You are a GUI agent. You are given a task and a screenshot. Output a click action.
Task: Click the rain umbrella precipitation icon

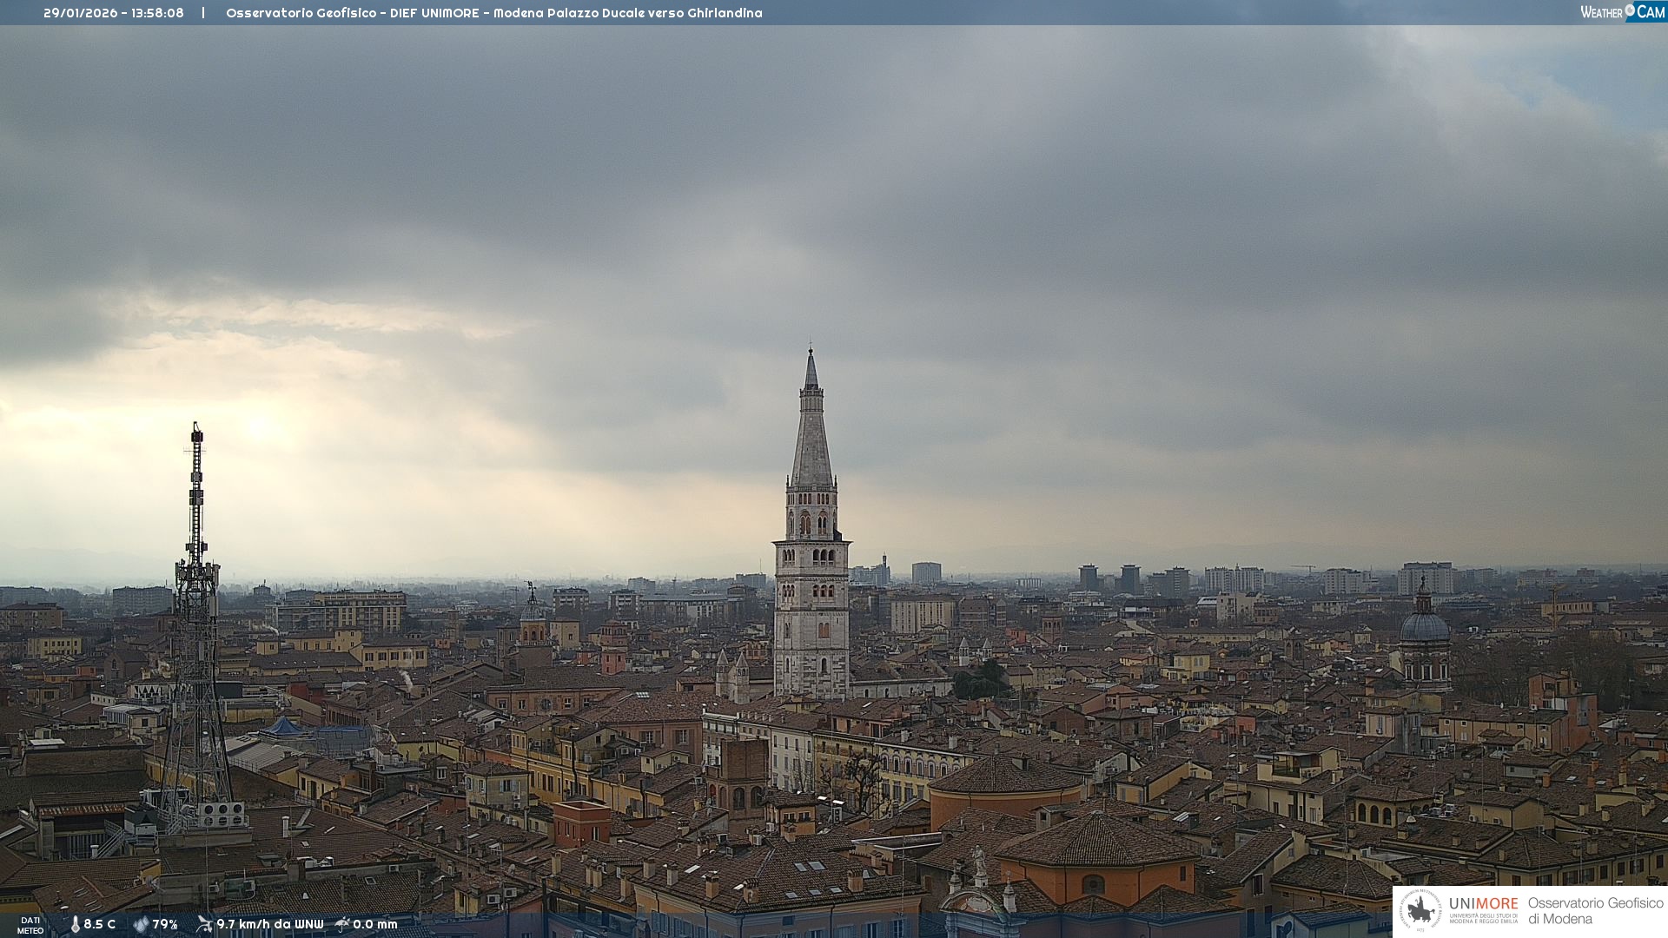click(342, 924)
